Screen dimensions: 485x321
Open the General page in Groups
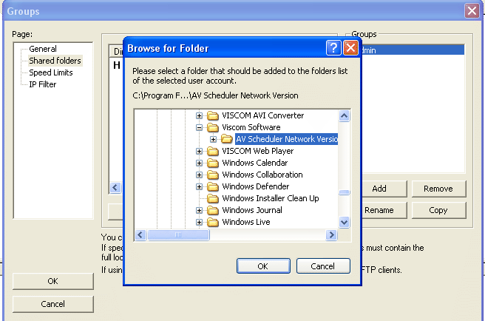tap(43, 49)
